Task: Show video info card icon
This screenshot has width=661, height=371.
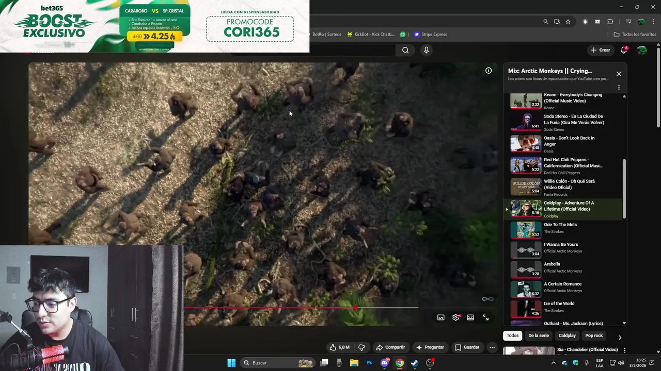Action: (x=488, y=71)
